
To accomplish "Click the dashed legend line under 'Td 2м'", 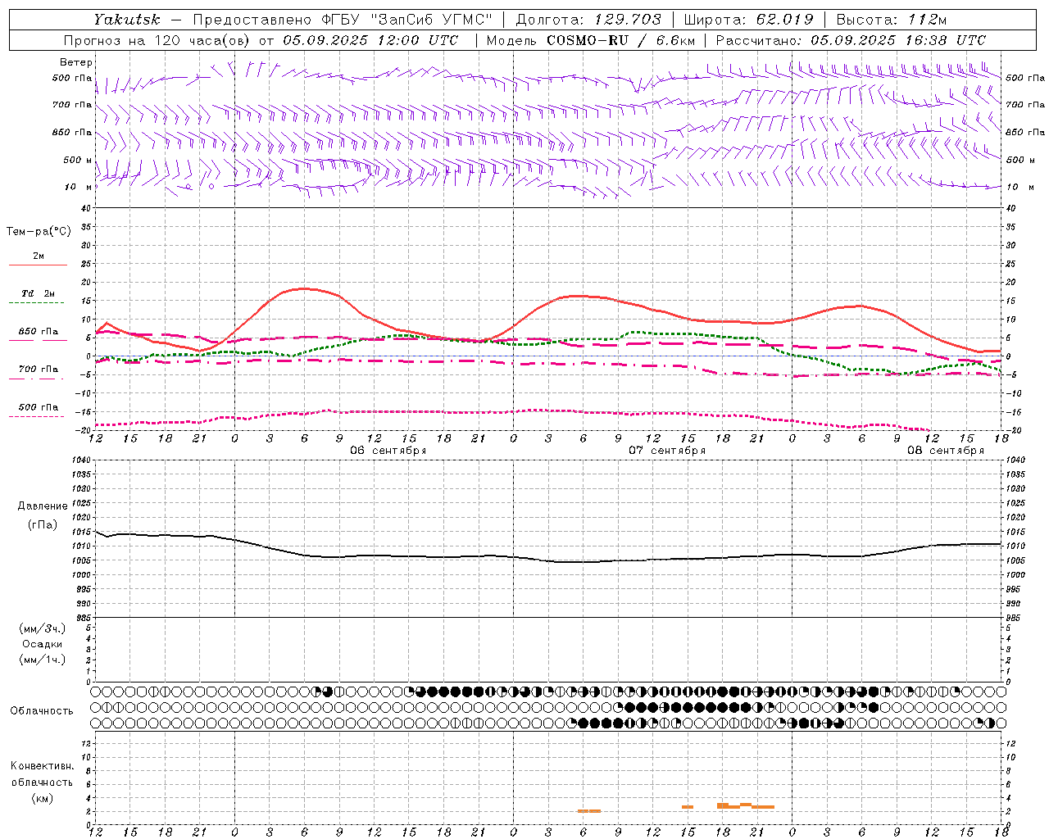I will pos(36,303).
